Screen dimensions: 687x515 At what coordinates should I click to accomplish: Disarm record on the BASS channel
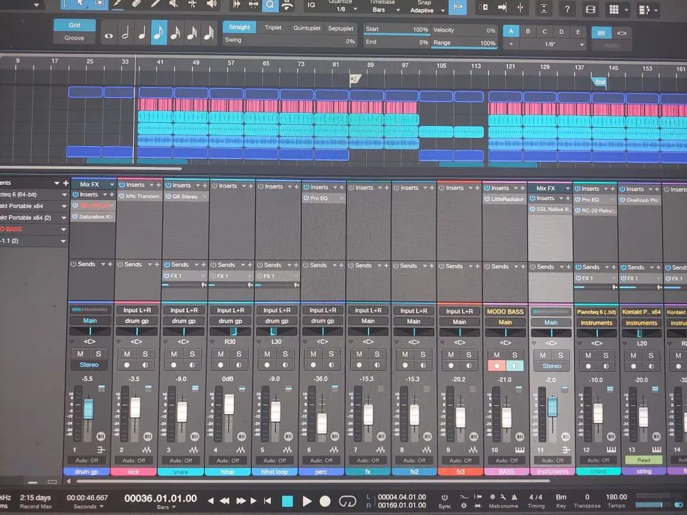pos(496,366)
